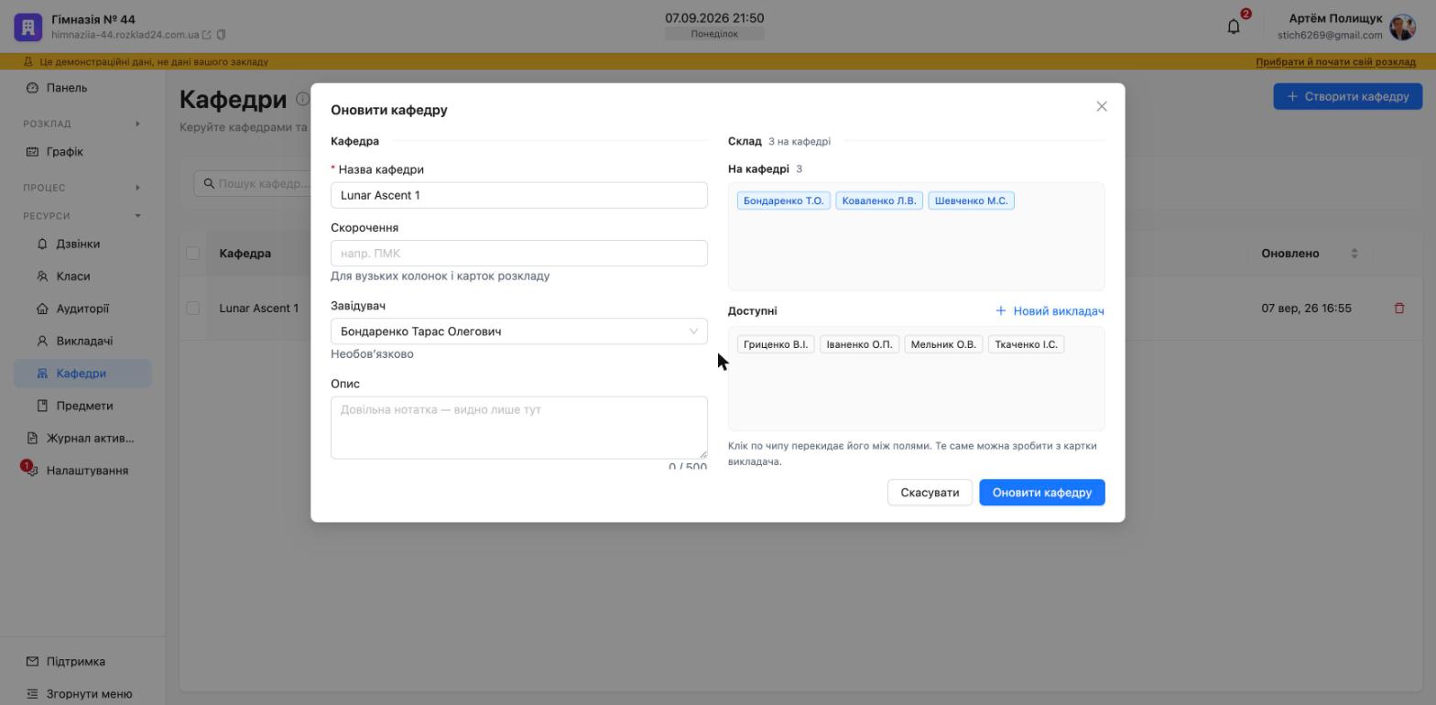Image resolution: width=1436 pixels, height=705 pixels.
Task: Delete the Lunar Ascent 1 row
Action: pos(1398,309)
